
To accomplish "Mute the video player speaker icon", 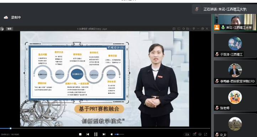I will pyautogui.click(x=112, y=134).
